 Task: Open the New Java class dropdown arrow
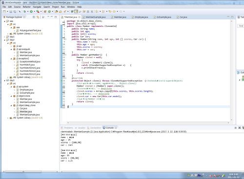(x=52, y=12)
